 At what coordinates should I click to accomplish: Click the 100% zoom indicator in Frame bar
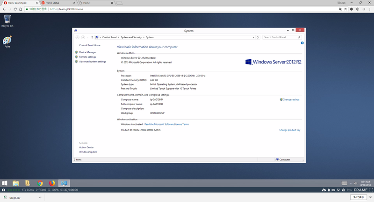[x=53, y=190]
